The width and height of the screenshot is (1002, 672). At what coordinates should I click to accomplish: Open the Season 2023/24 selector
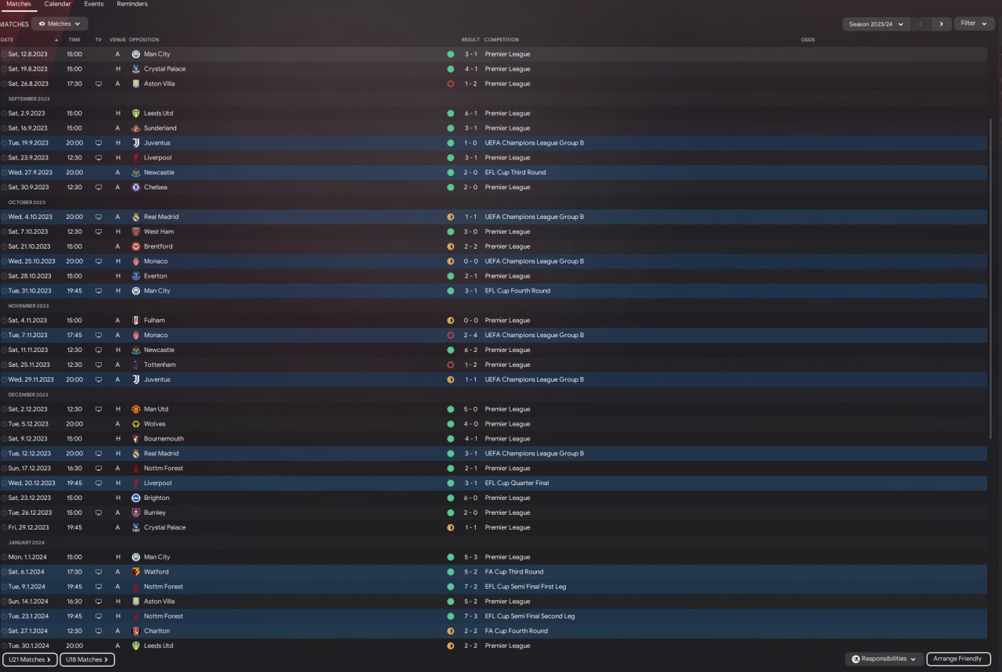point(876,24)
